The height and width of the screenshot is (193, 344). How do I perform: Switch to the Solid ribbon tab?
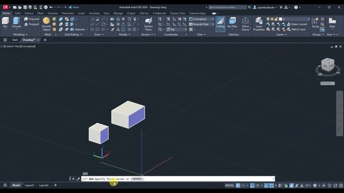[17, 13]
